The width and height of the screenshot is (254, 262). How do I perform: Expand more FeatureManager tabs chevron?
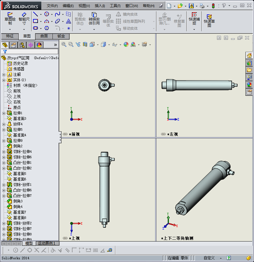55,45
